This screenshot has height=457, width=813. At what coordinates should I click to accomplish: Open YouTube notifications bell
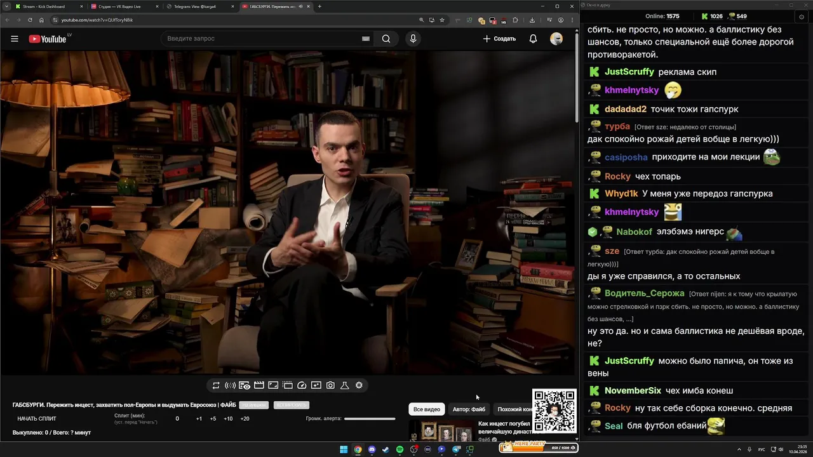(x=533, y=39)
